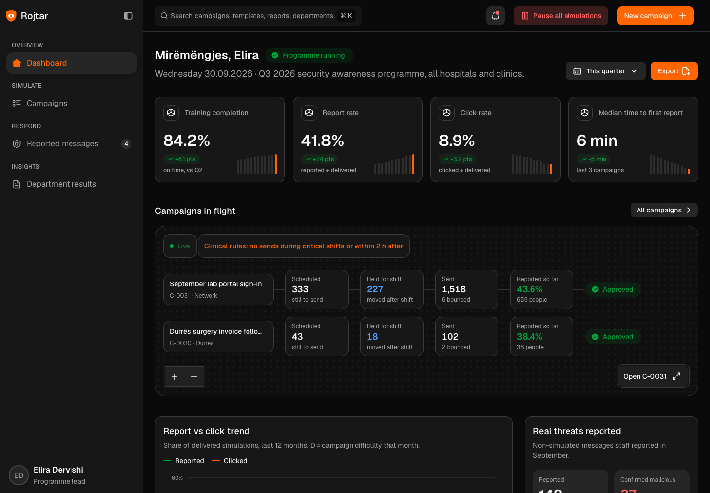Click the Programme running check icon
This screenshot has width=710, height=493.
coord(275,55)
